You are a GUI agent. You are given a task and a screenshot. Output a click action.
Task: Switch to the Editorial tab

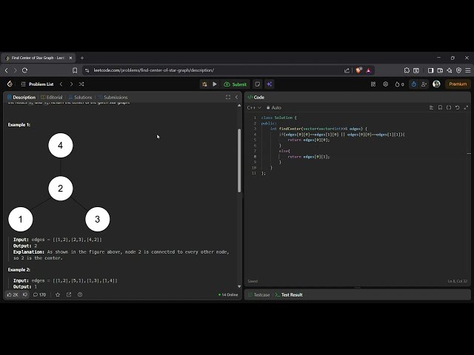(x=52, y=97)
